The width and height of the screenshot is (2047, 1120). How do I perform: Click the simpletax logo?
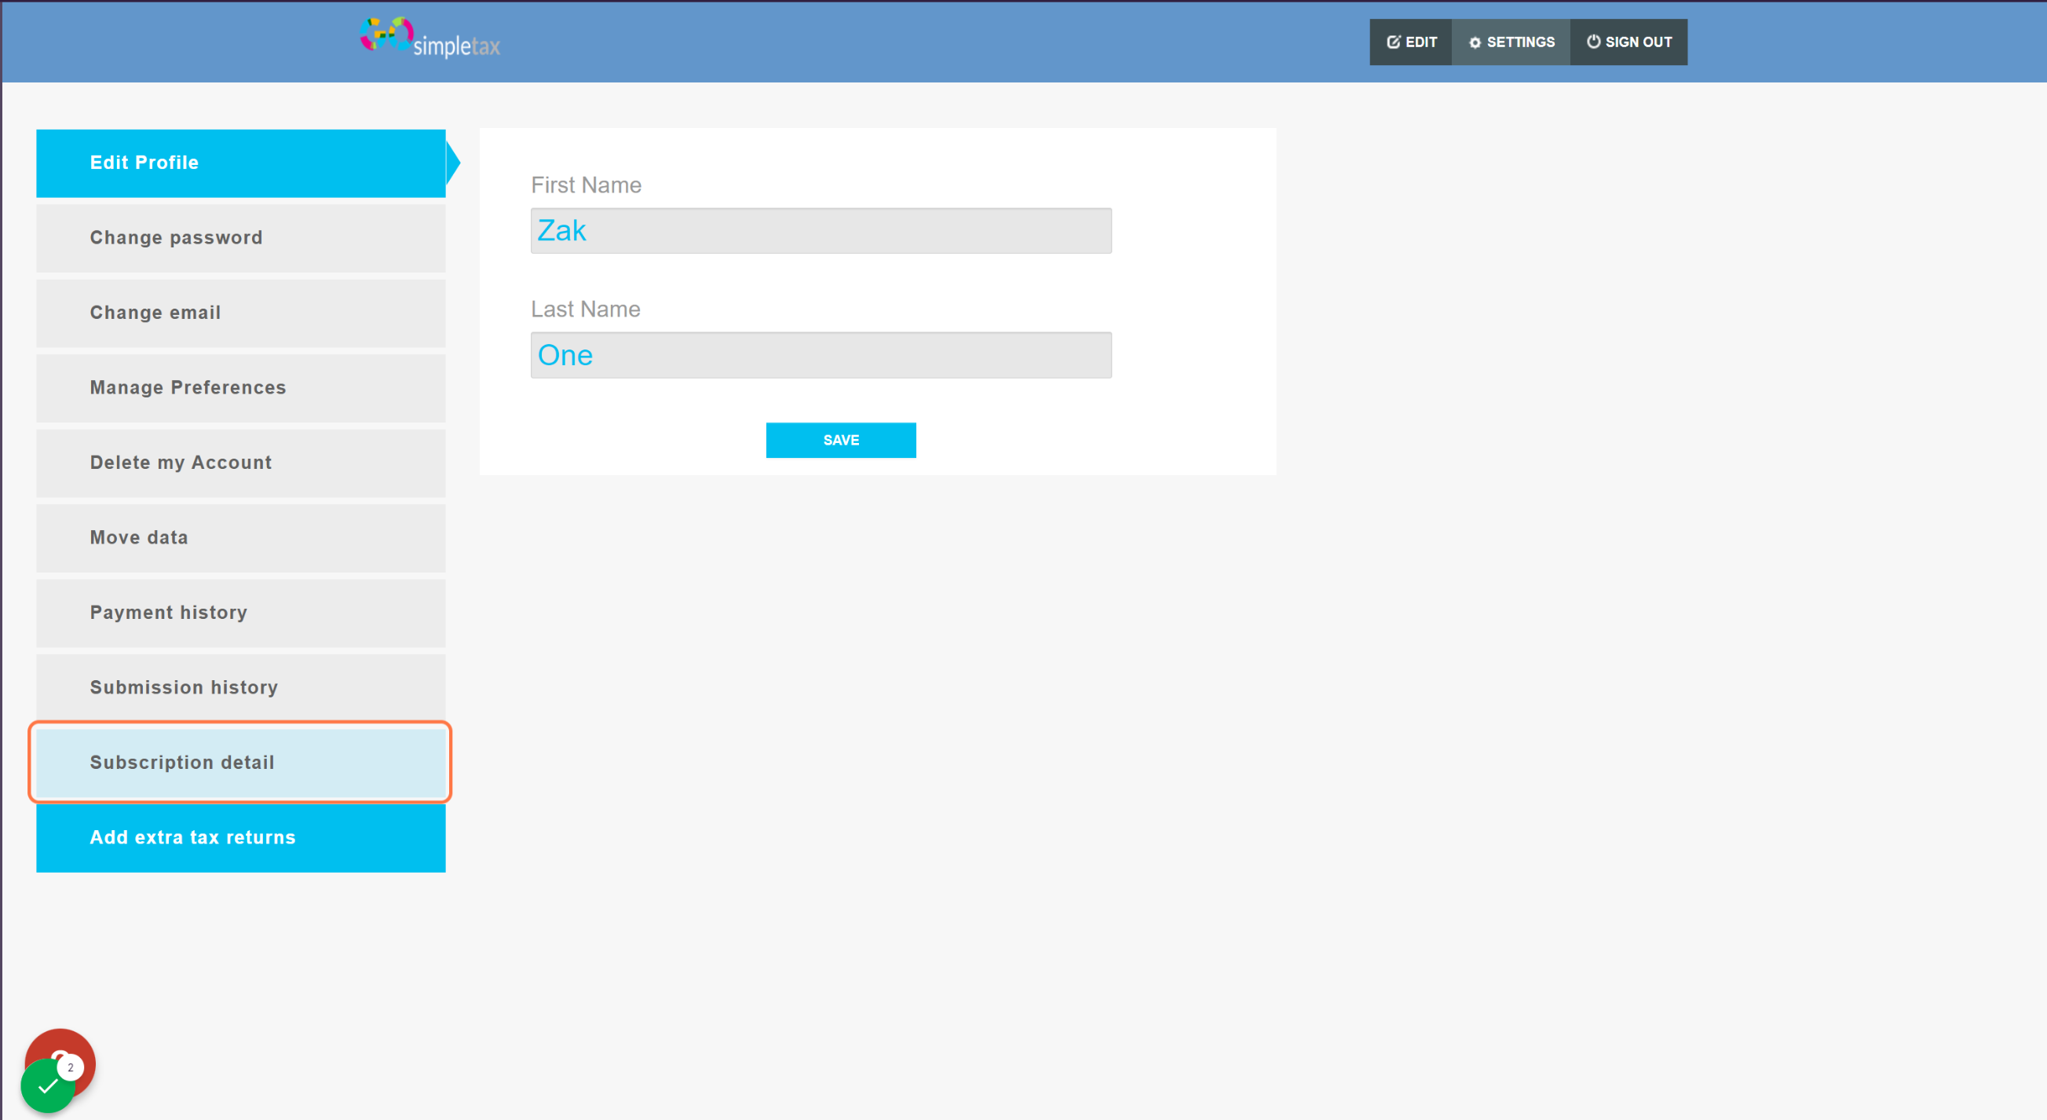click(x=430, y=38)
